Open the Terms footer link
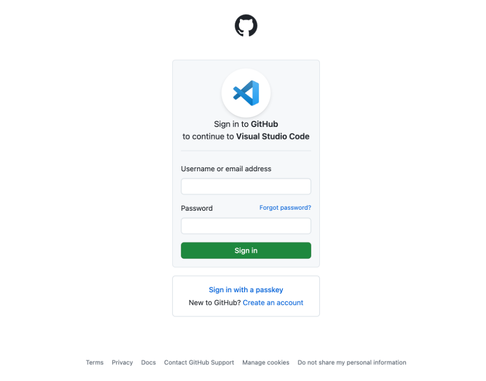 (x=95, y=362)
